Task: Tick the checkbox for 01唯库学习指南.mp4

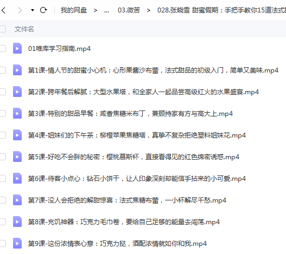Action: click(x=3, y=48)
